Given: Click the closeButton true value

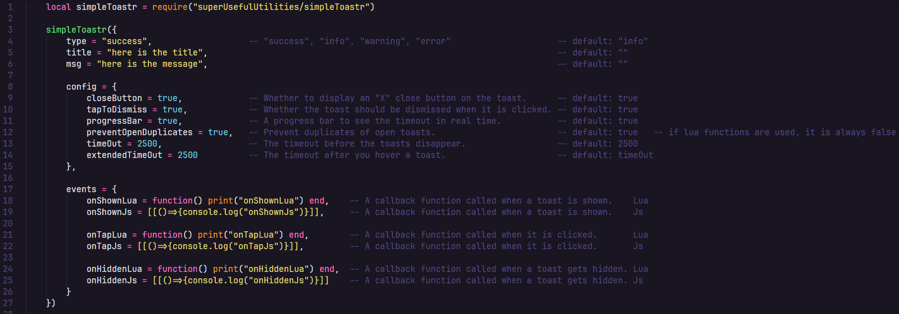Looking at the screenshot, I should tap(167, 98).
